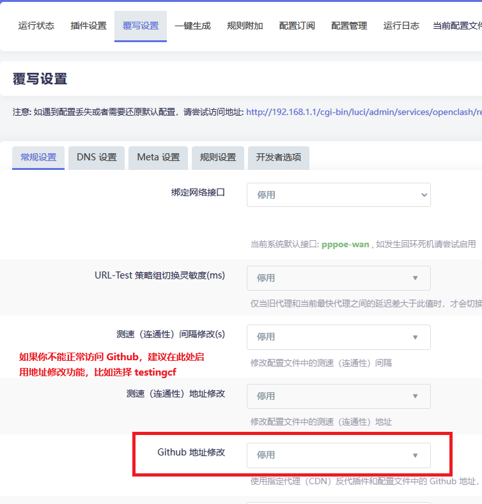This screenshot has width=482, height=504.
Task: Switch to 配置管理 tab
Action: click(349, 26)
